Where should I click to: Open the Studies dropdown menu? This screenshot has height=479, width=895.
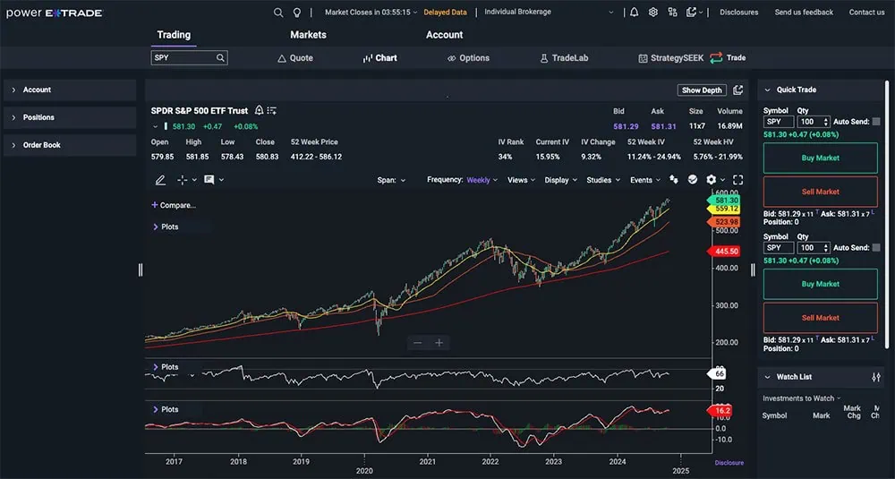click(x=602, y=180)
